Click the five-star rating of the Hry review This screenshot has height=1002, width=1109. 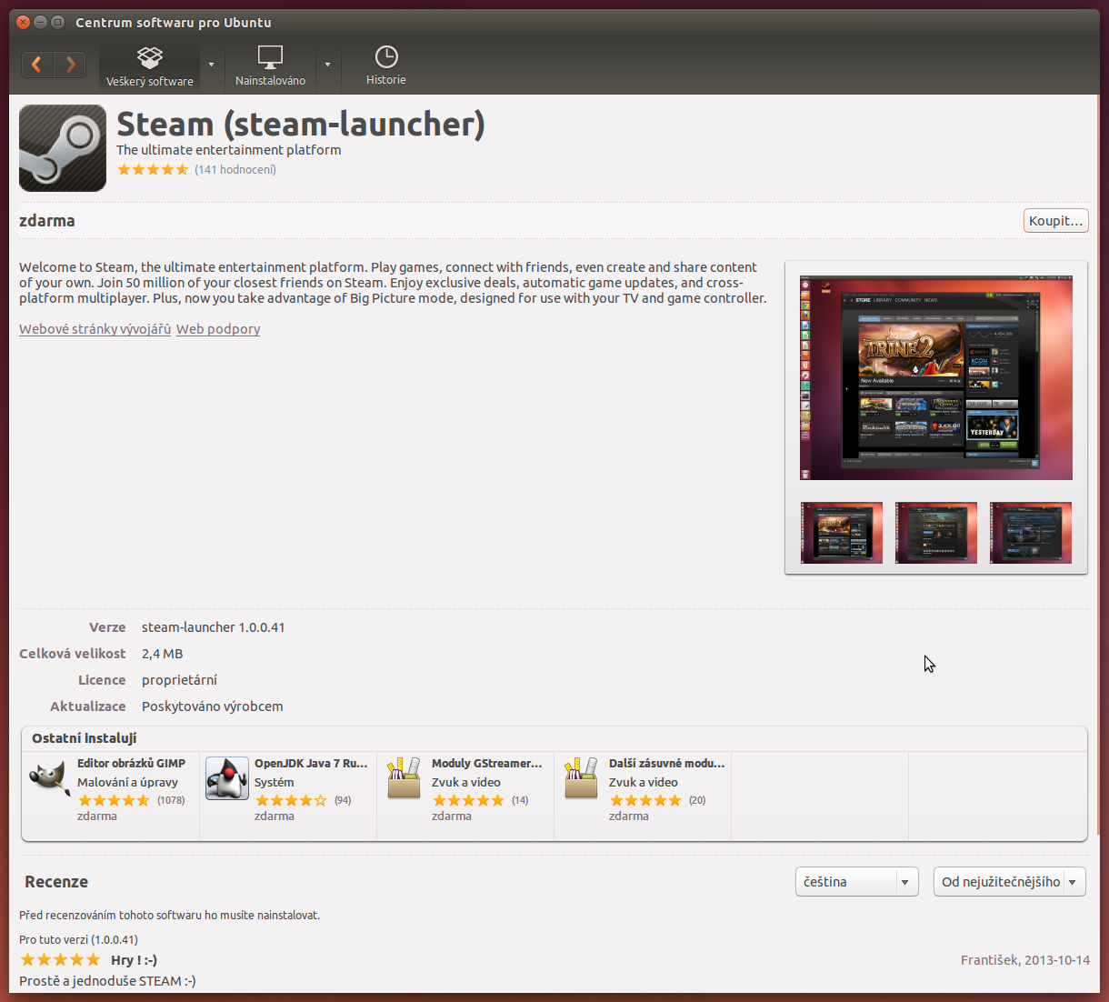(x=60, y=960)
